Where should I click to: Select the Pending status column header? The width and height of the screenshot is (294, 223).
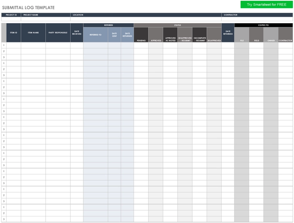click(x=141, y=35)
